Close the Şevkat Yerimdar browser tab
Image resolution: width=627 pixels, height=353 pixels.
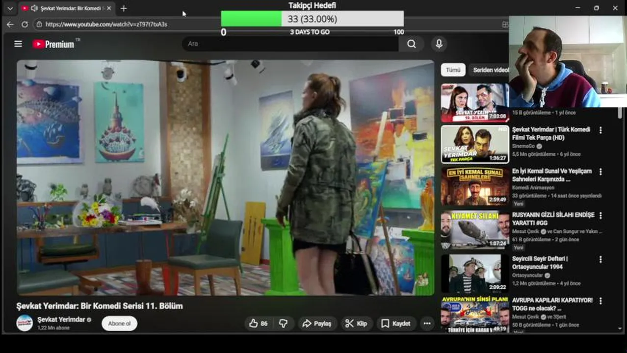109,8
